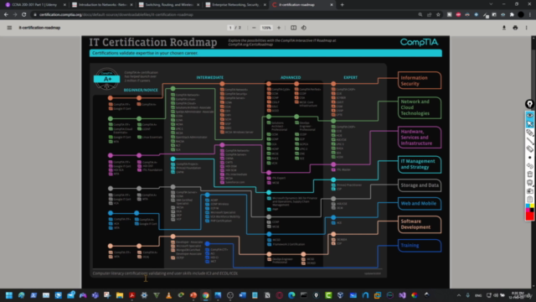The height and width of the screenshot is (302, 536).
Task: Rotate the PDF document counterclockwise
Action: (303, 28)
